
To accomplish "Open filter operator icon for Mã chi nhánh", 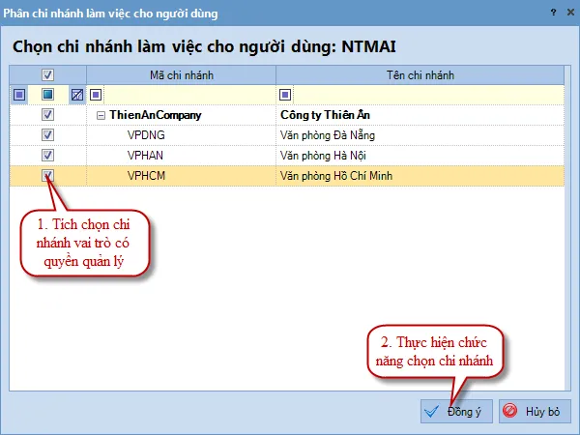I will click(96, 95).
